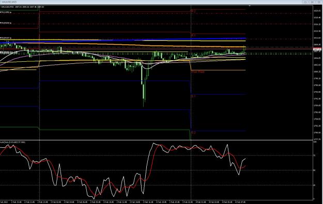Viewport: 323px width, 204px height.
Task: Click the current price label on price scale
Action: click(317, 49)
